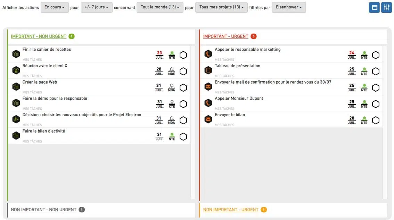Open the filter sliders settings button
This screenshot has height=220, width=394.
pyautogui.click(x=386, y=8)
